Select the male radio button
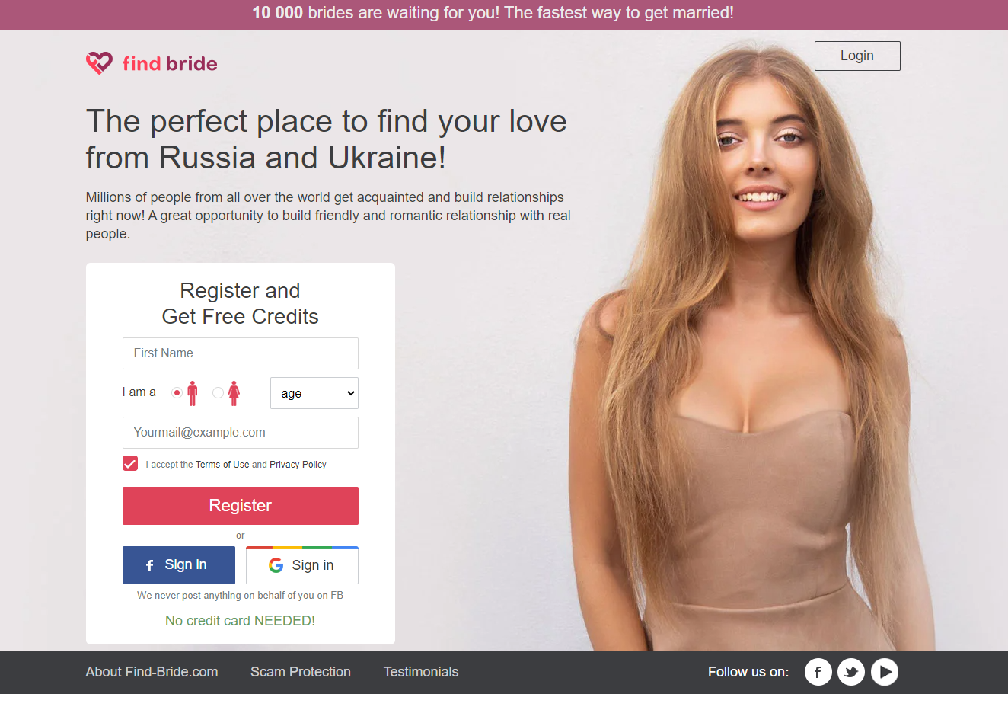1008x710 pixels. coord(177,393)
